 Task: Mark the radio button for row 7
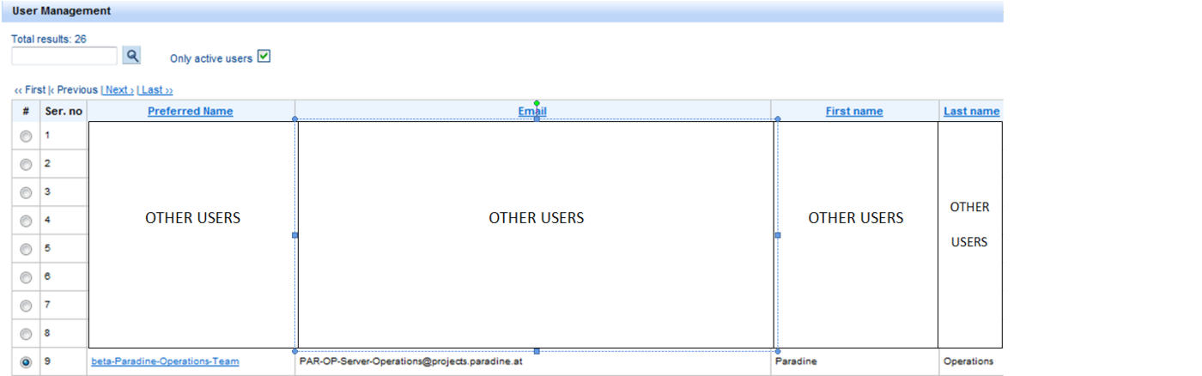click(x=26, y=306)
